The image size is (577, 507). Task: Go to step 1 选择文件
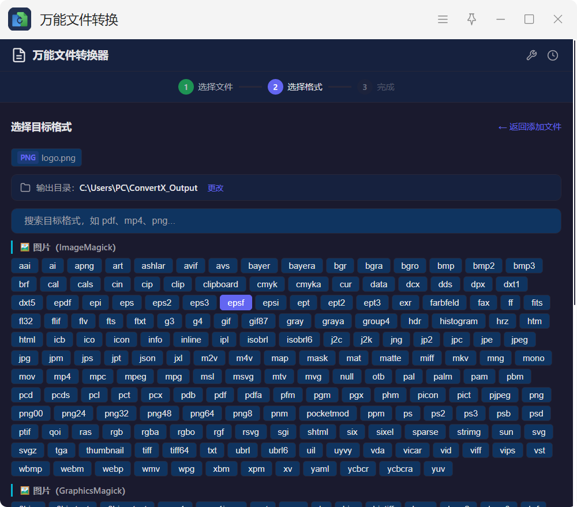click(206, 87)
